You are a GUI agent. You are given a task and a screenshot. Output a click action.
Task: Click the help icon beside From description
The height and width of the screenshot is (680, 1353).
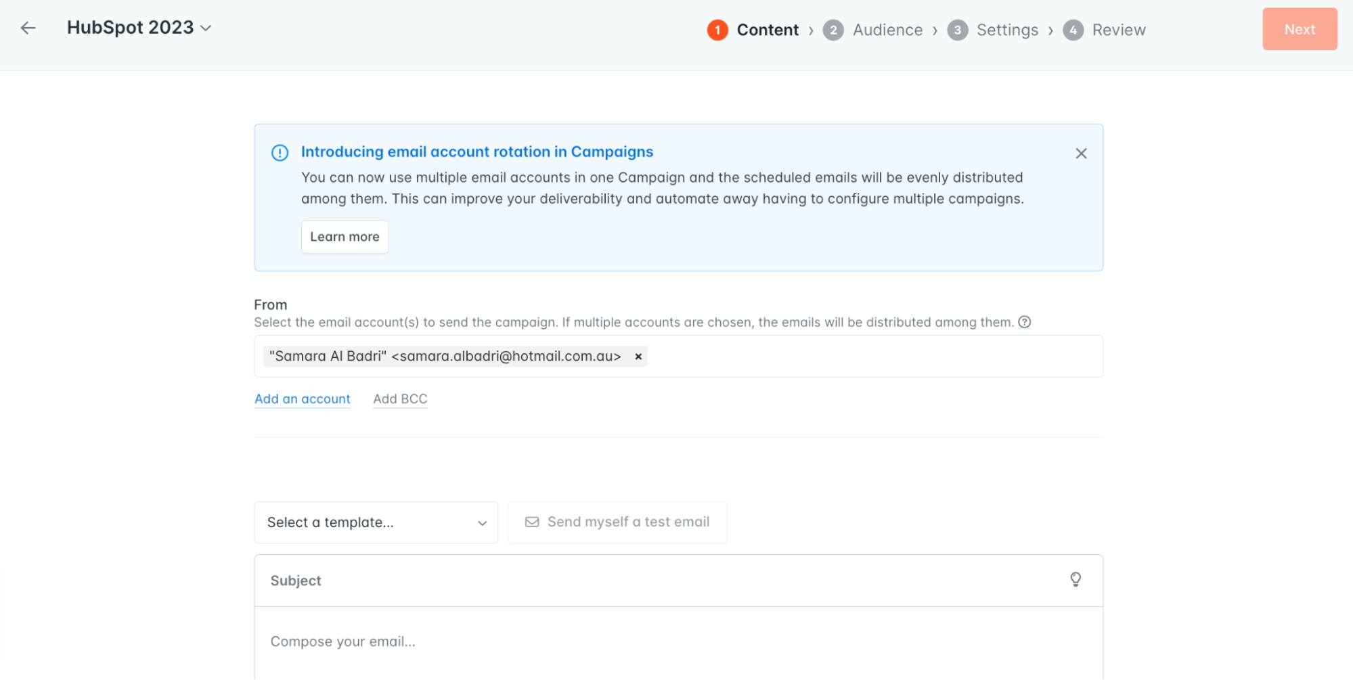click(1024, 322)
